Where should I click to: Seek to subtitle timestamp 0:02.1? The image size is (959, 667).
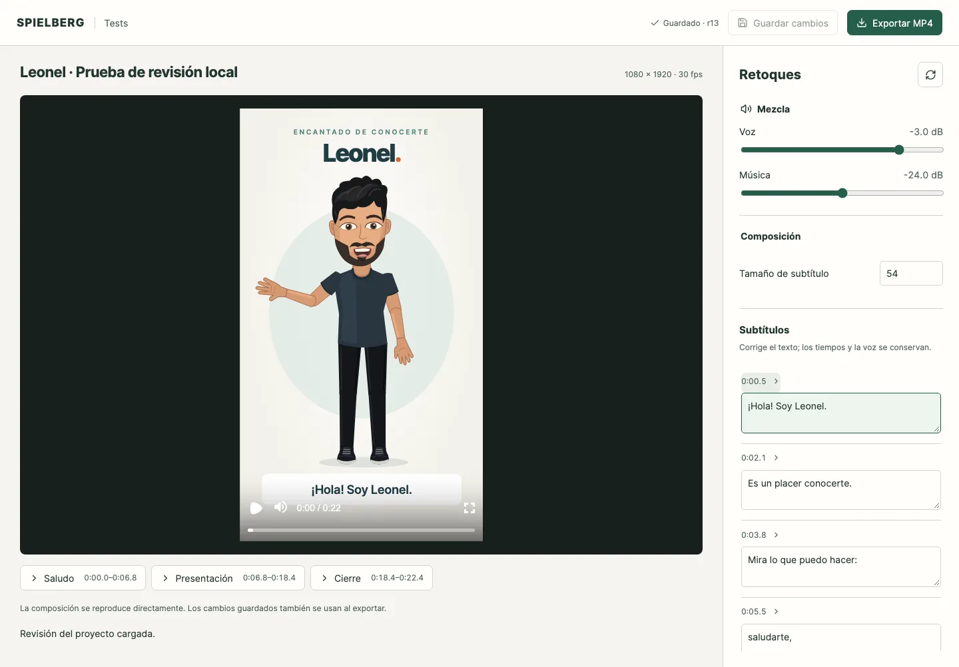point(760,458)
